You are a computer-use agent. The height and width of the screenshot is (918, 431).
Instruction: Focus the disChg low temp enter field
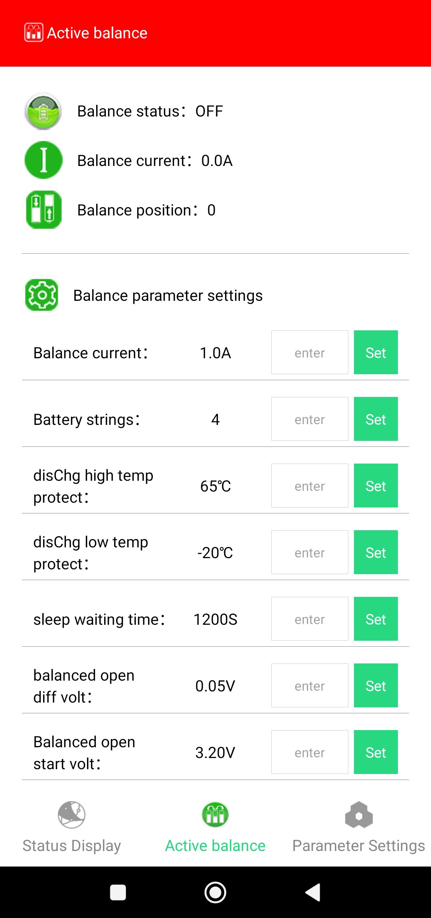(x=310, y=552)
